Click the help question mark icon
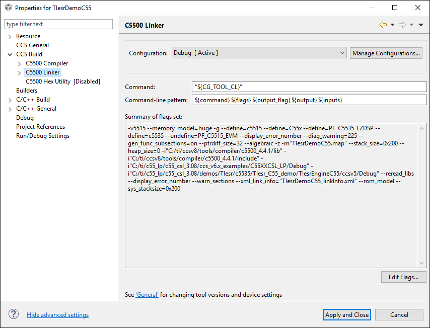This screenshot has height=328, width=430. click(x=14, y=314)
